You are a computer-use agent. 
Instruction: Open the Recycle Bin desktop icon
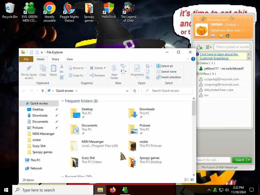[x=10, y=11]
